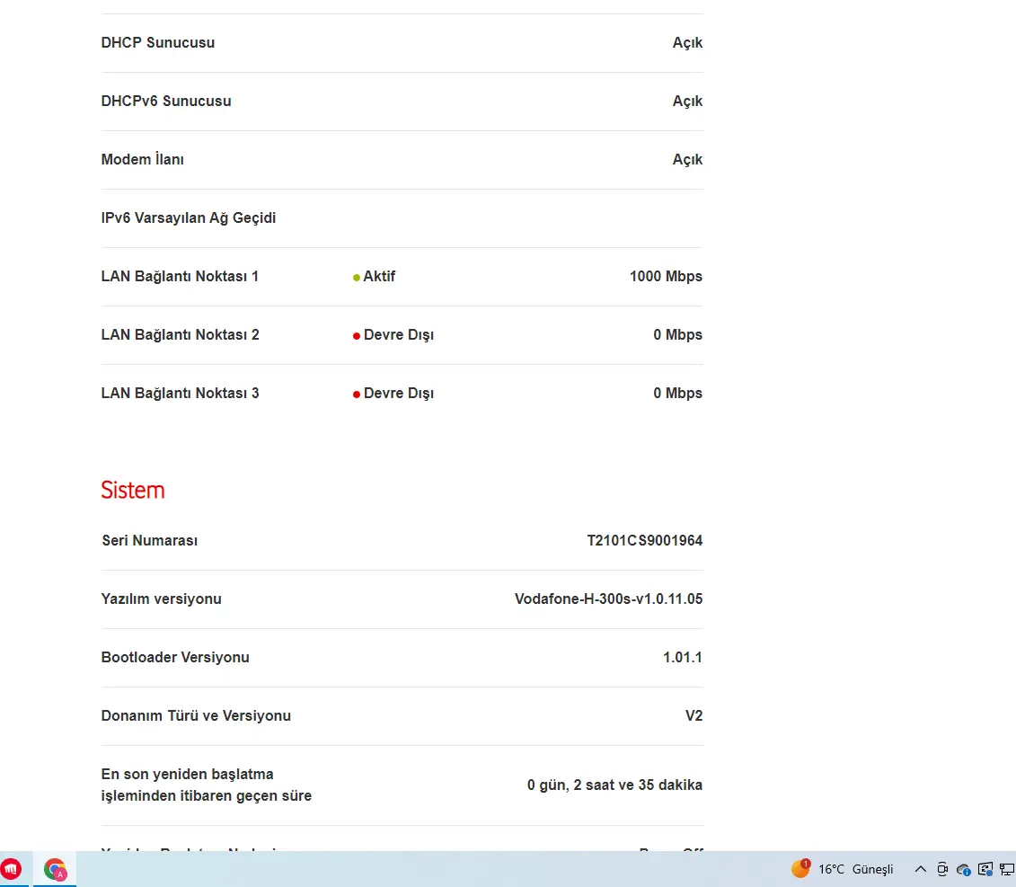
Task: Click the '1000 Mbps' speed value
Action: click(666, 276)
